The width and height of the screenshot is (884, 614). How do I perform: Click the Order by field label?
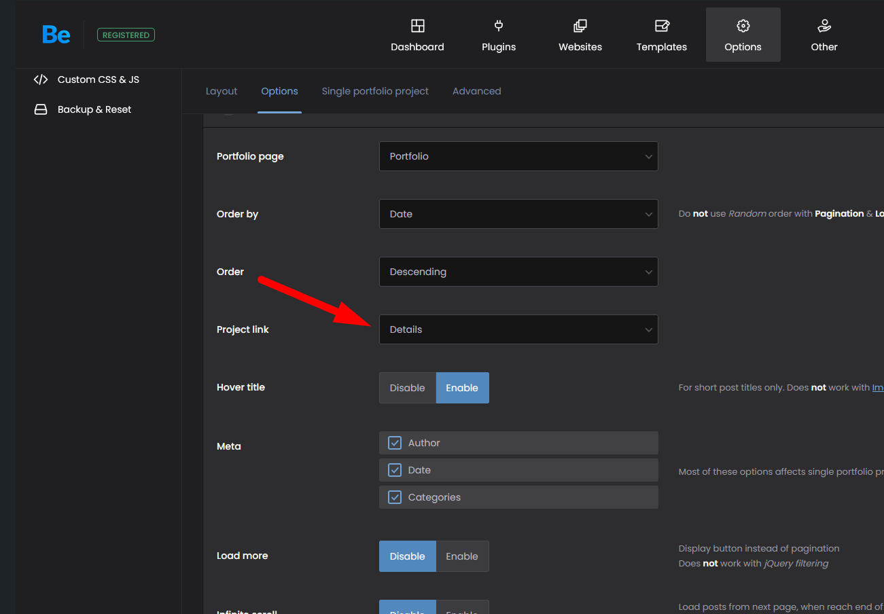pos(237,214)
